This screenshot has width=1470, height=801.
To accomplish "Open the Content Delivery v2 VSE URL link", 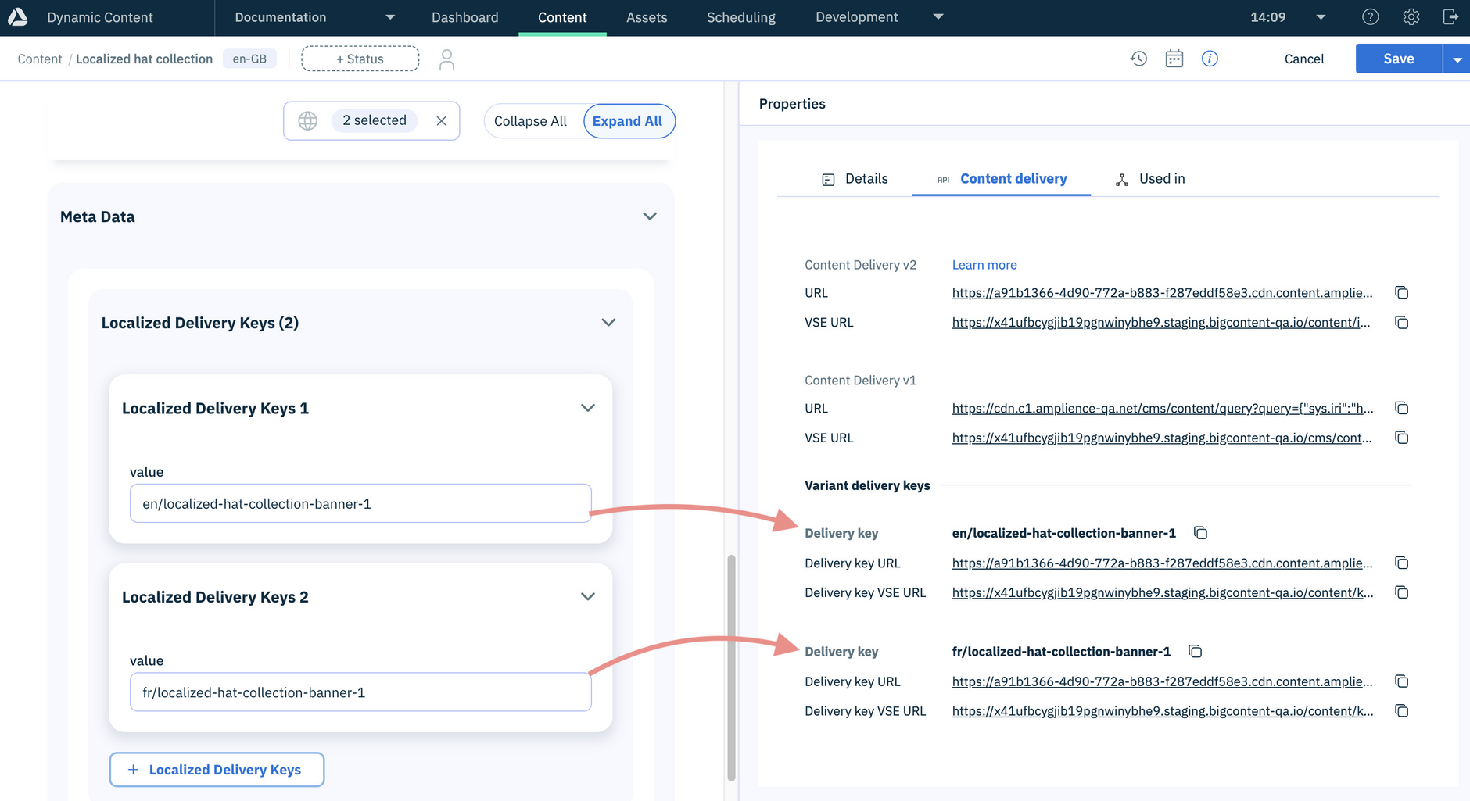I will point(1160,323).
